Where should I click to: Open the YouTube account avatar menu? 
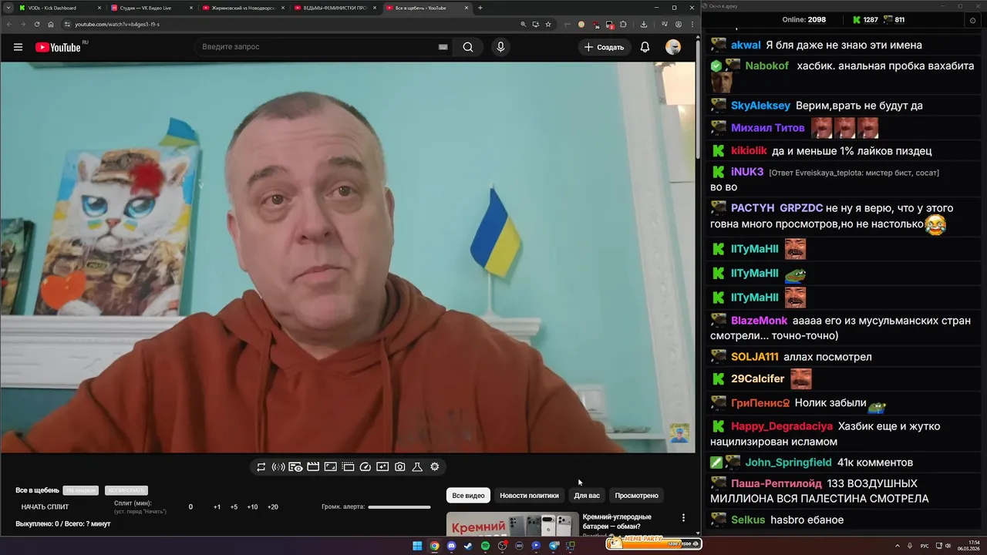(673, 47)
